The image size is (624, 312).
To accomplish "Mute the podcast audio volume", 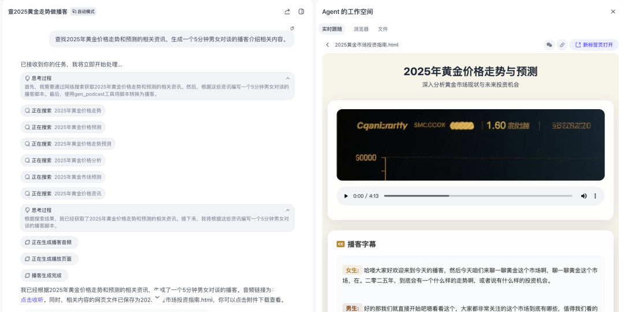I will tap(584, 196).
